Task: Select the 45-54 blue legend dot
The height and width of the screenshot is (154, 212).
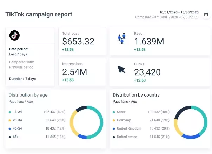Action: point(10,128)
